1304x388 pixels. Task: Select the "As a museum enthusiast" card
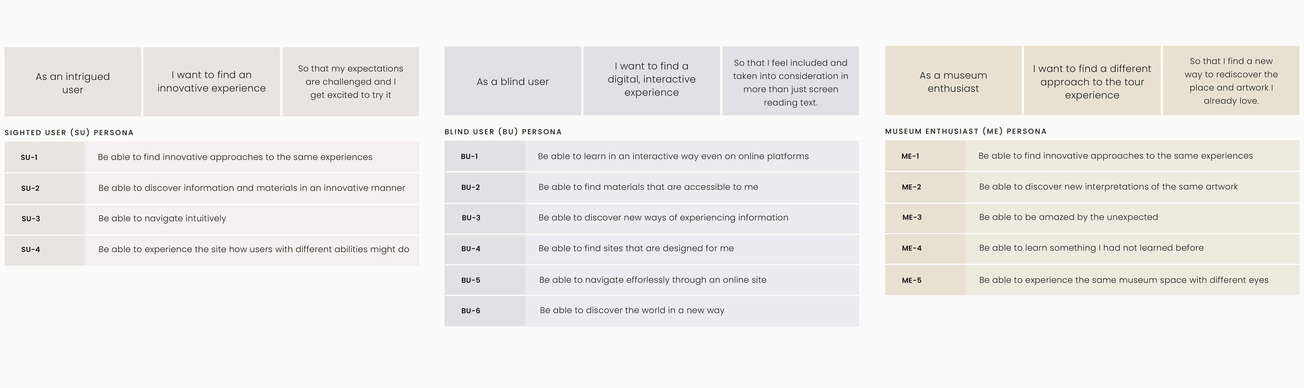coord(953,81)
